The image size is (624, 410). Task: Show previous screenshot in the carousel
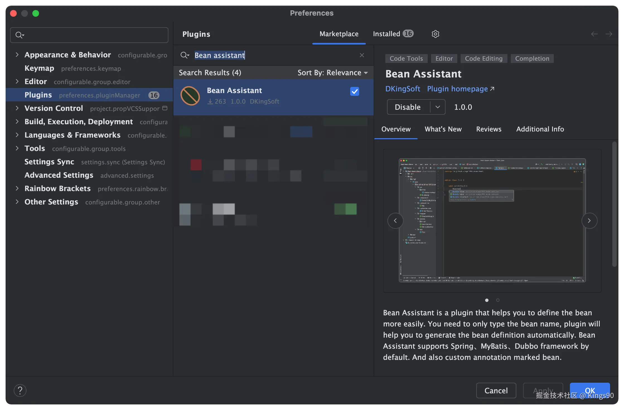pos(395,221)
